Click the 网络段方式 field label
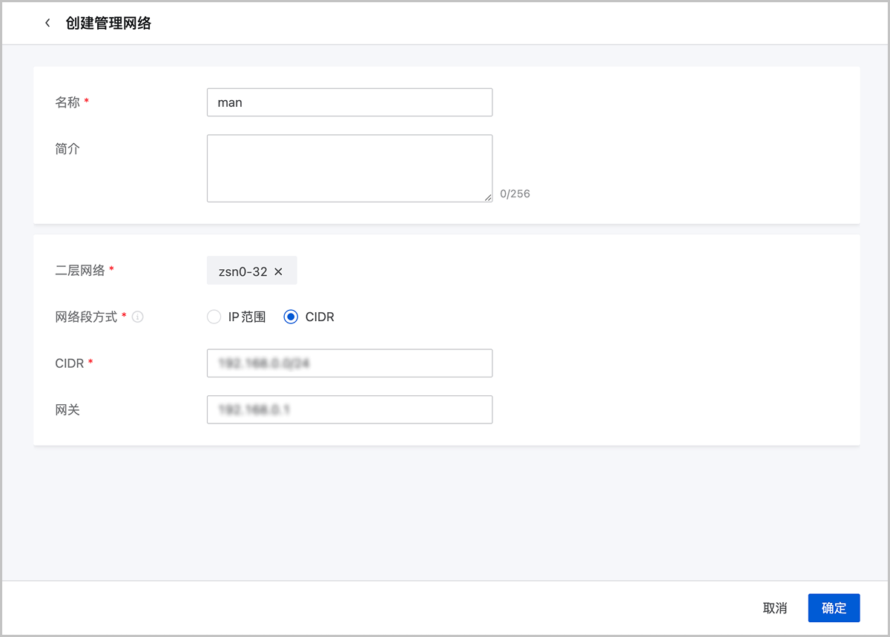Image resolution: width=890 pixels, height=637 pixels. click(x=86, y=317)
